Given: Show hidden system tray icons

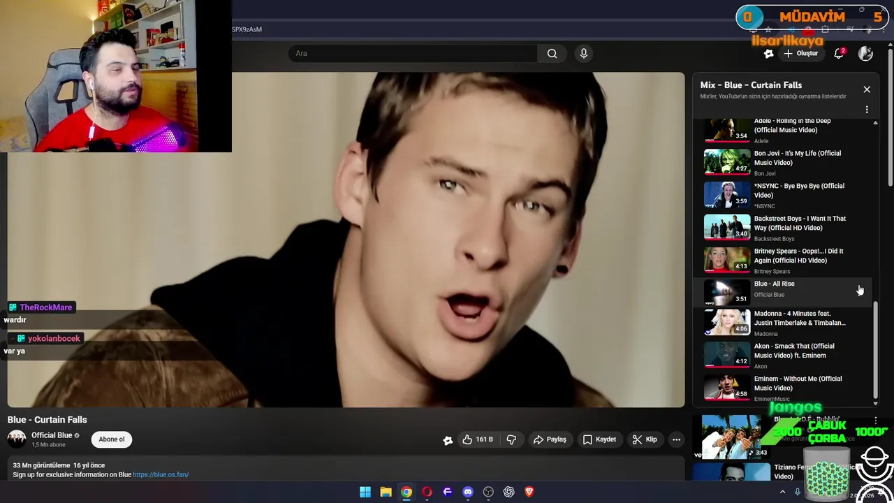Looking at the screenshot, I should coord(782,492).
